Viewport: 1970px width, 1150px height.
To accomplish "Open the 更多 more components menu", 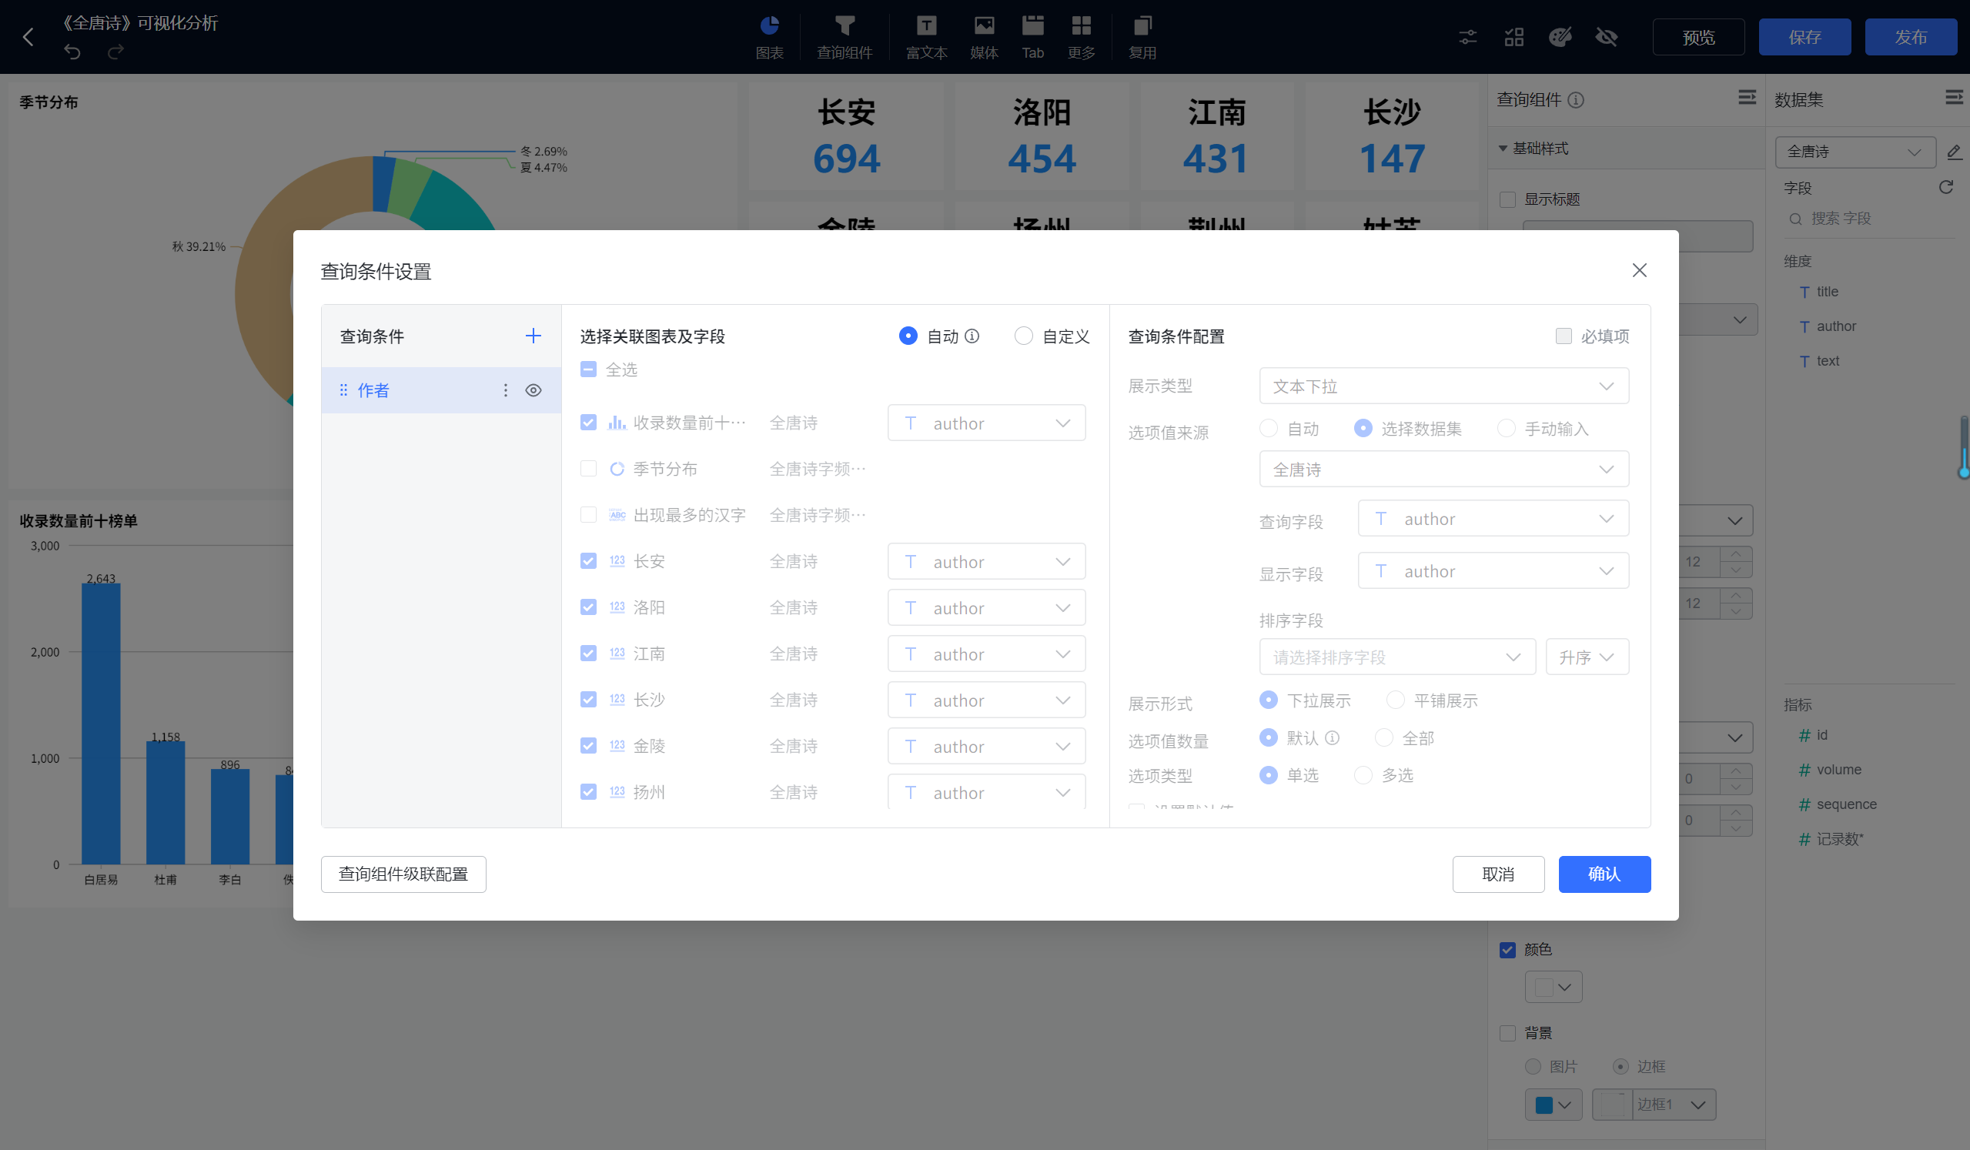I will click(1081, 36).
